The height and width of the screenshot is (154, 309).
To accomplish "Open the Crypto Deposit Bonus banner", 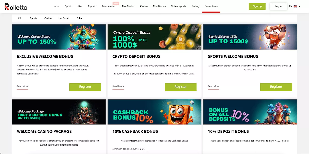I will click(x=154, y=37).
